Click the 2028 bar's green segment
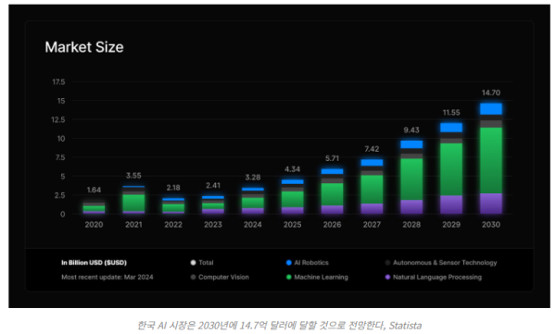556x334 pixels. click(411, 179)
